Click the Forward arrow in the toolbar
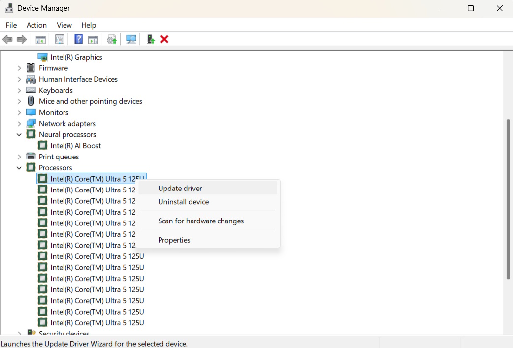513x348 pixels. (x=21, y=39)
